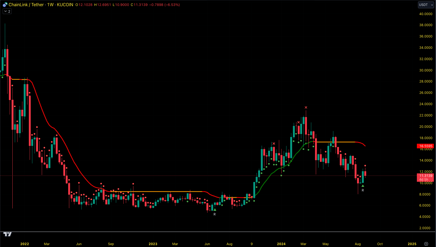
Task: Click the Oct label on time axis
Action: coord(380,244)
